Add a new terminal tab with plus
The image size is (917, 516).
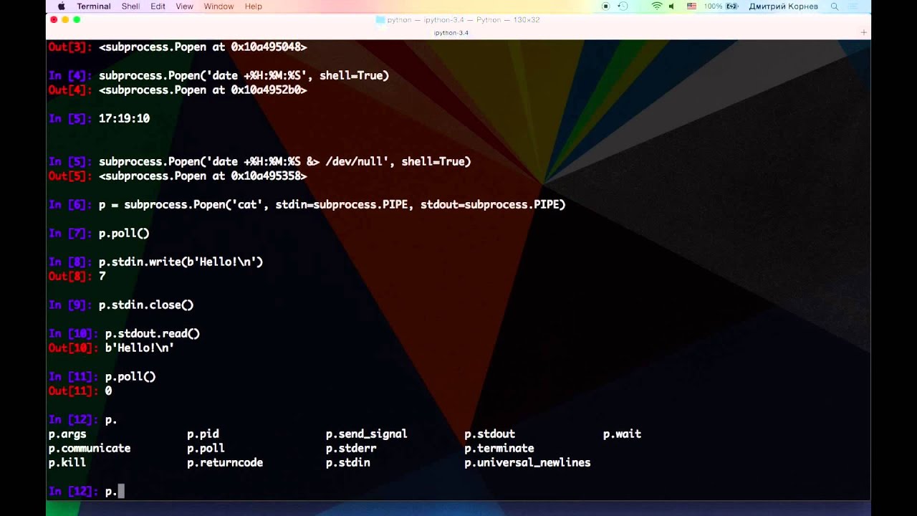click(x=863, y=33)
